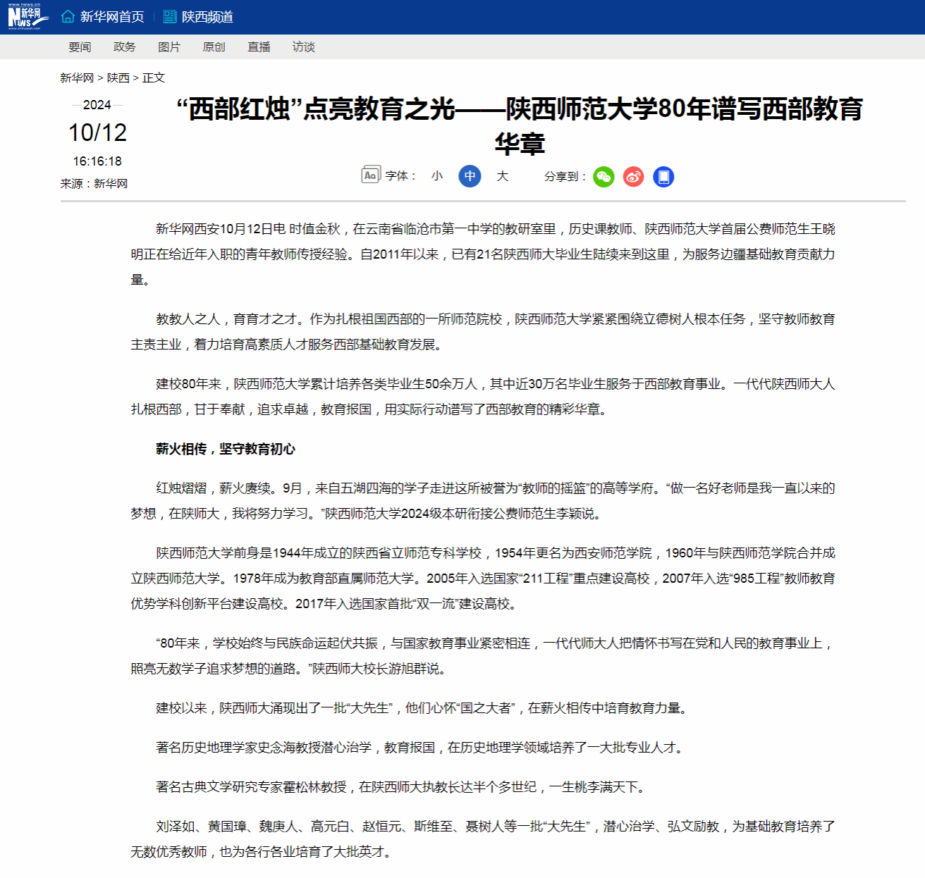Click the 字体 label

pos(400,176)
